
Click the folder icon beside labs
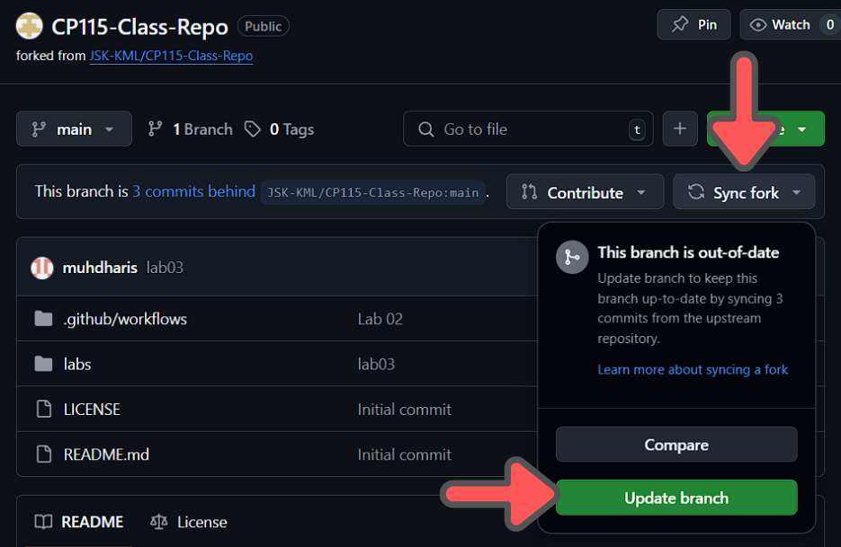tap(43, 365)
